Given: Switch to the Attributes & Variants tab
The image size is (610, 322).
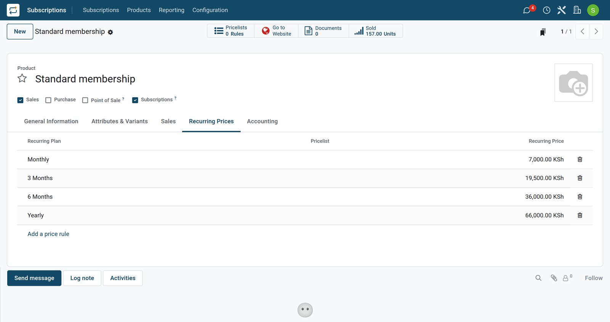Looking at the screenshot, I should coord(120,121).
